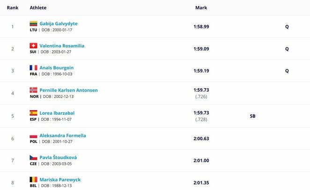Click the Athlete column header
This screenshot has width=310, height=190.
[38, 7]
